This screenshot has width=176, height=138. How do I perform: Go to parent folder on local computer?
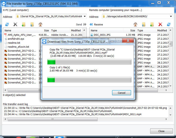pyautogui.click(x=32, y=24)
